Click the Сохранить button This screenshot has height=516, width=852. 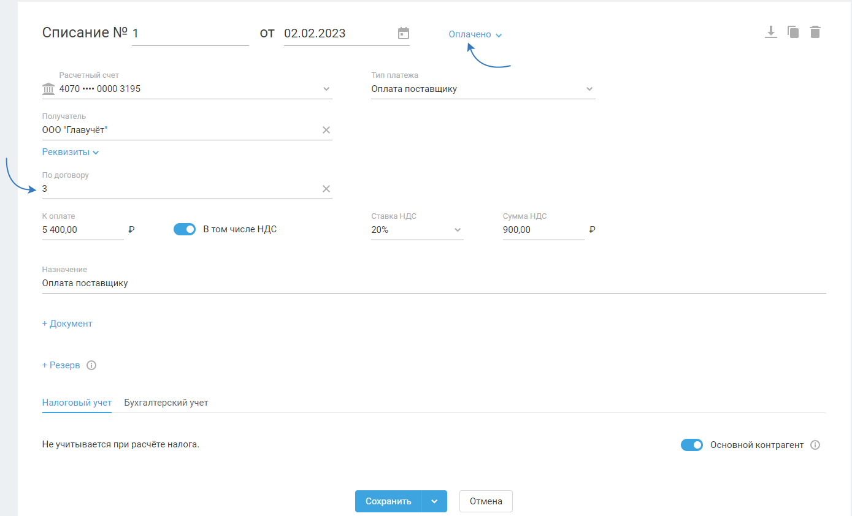point(388,501)
